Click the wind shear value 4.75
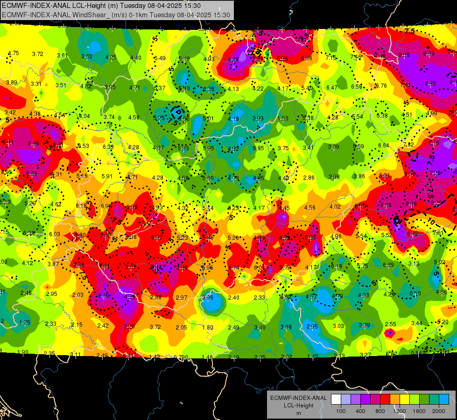This screenshot has height=420, width=457. pyautogui.click(x=14, y=53)
